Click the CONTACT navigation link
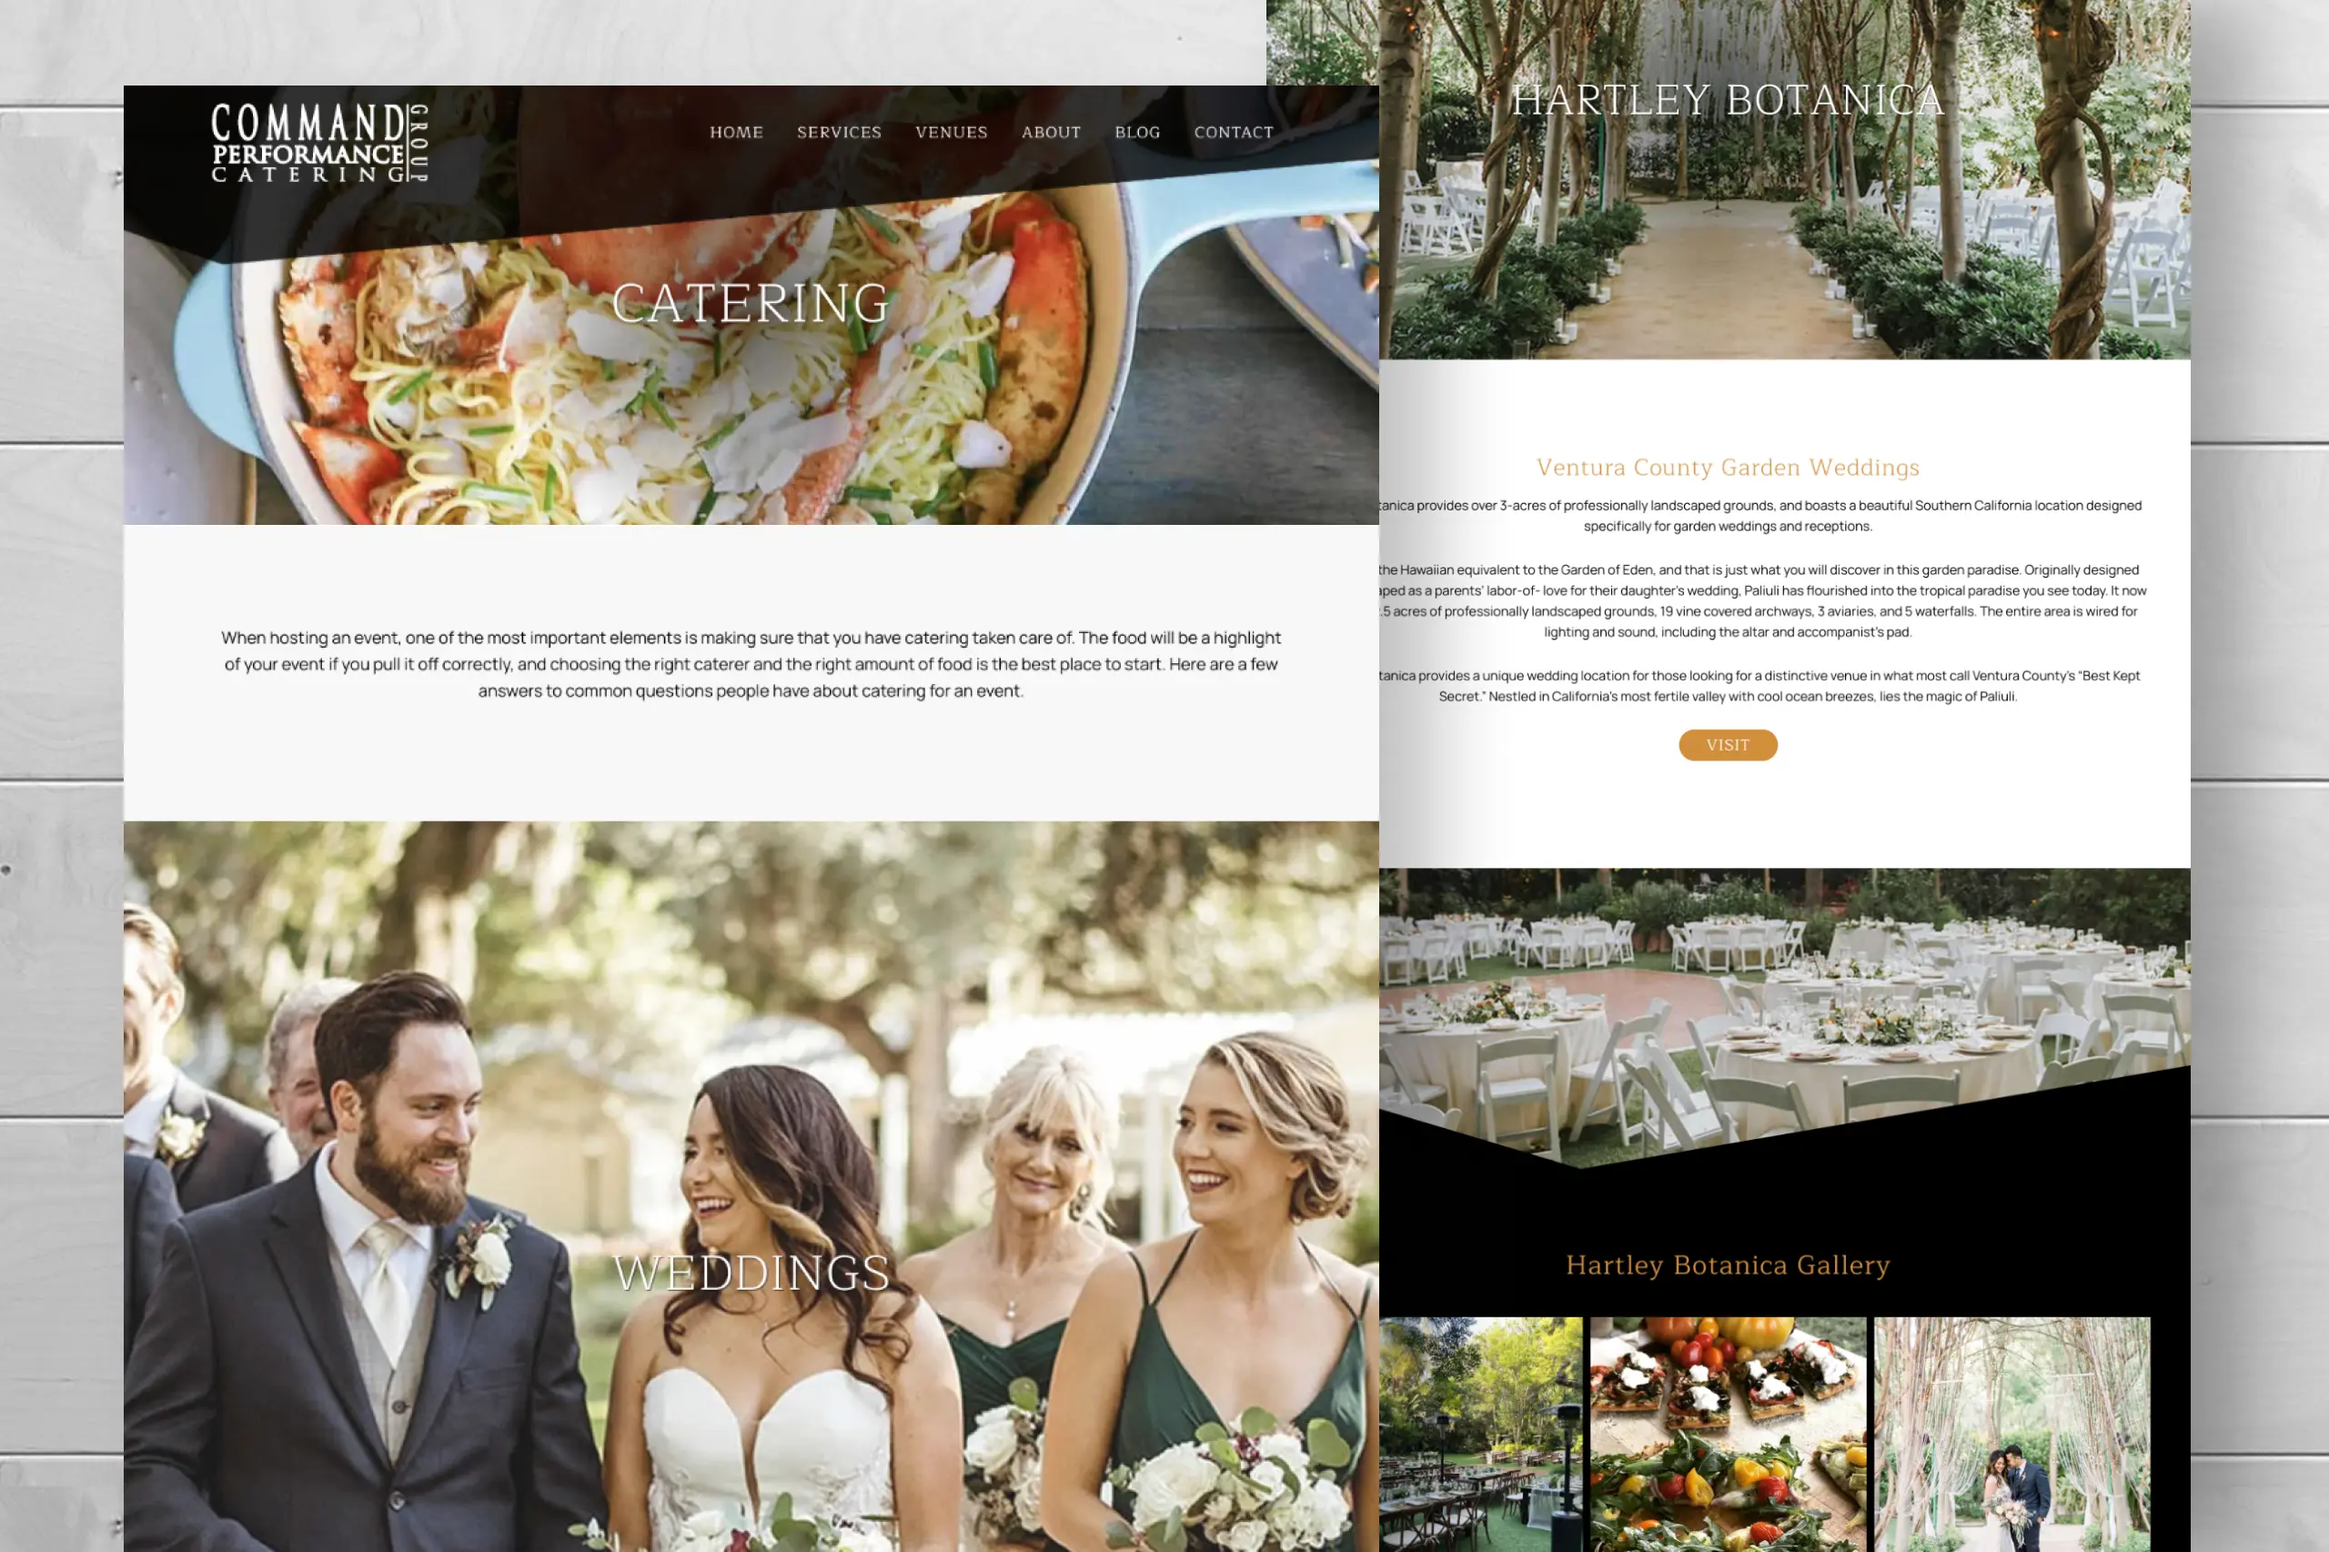 click(1233, 132)
